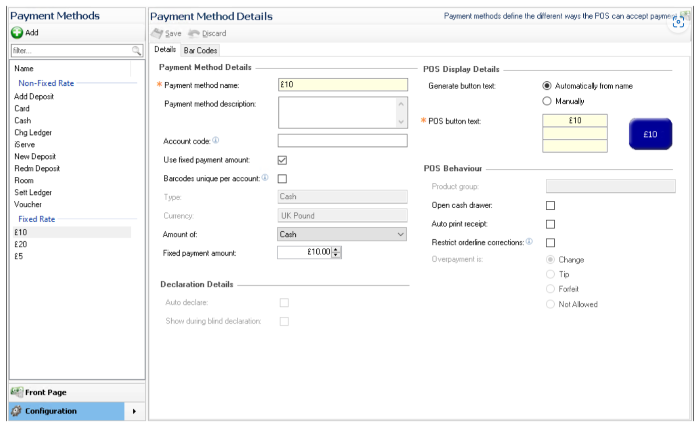Expand the Configuration panel arrow
The height and width of the screenshot is (426, 699).
pyautogui.click(x=134, y=412)
